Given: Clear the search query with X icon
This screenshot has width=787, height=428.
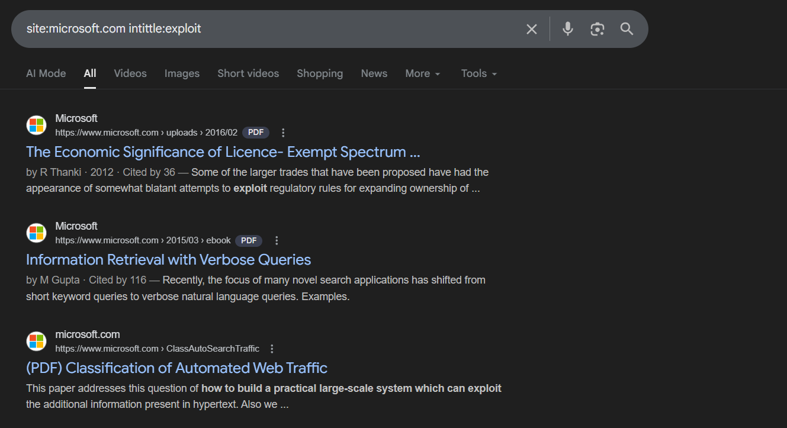Looking at the screenshot, I should (x=532, y=29).
